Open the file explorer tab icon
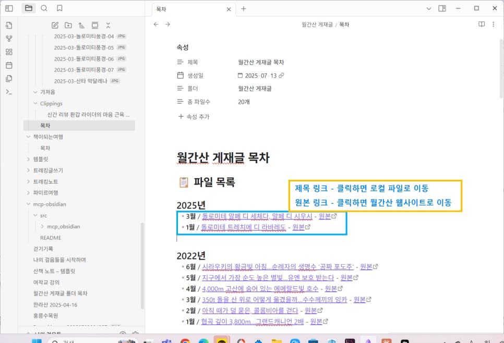 click(29, 8)
